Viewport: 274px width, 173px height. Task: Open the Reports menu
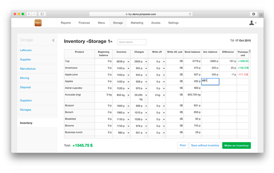[66, 23]
